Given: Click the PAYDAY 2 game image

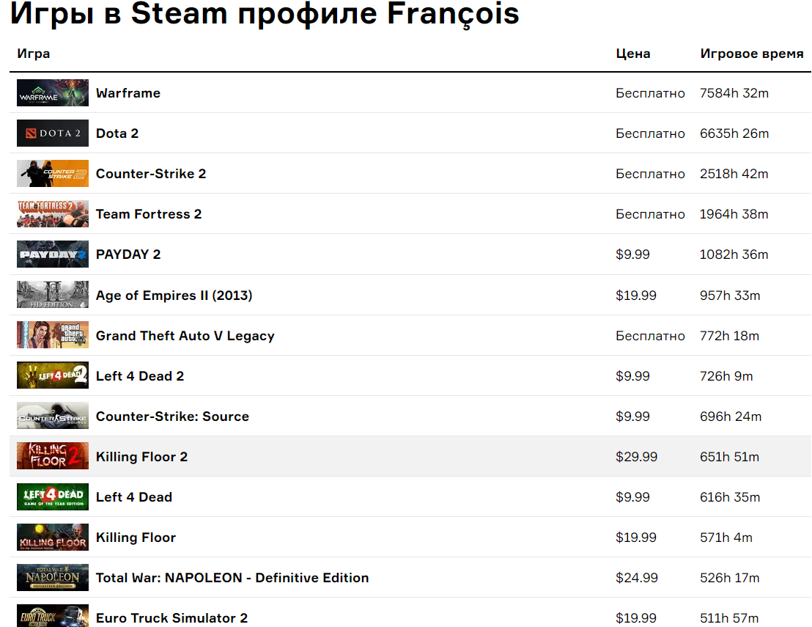Looking at the screenshot, I should tap(53, 254).
